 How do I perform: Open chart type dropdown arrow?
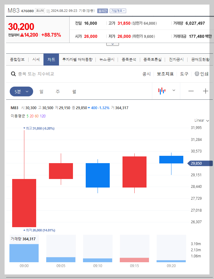[174, 90]
